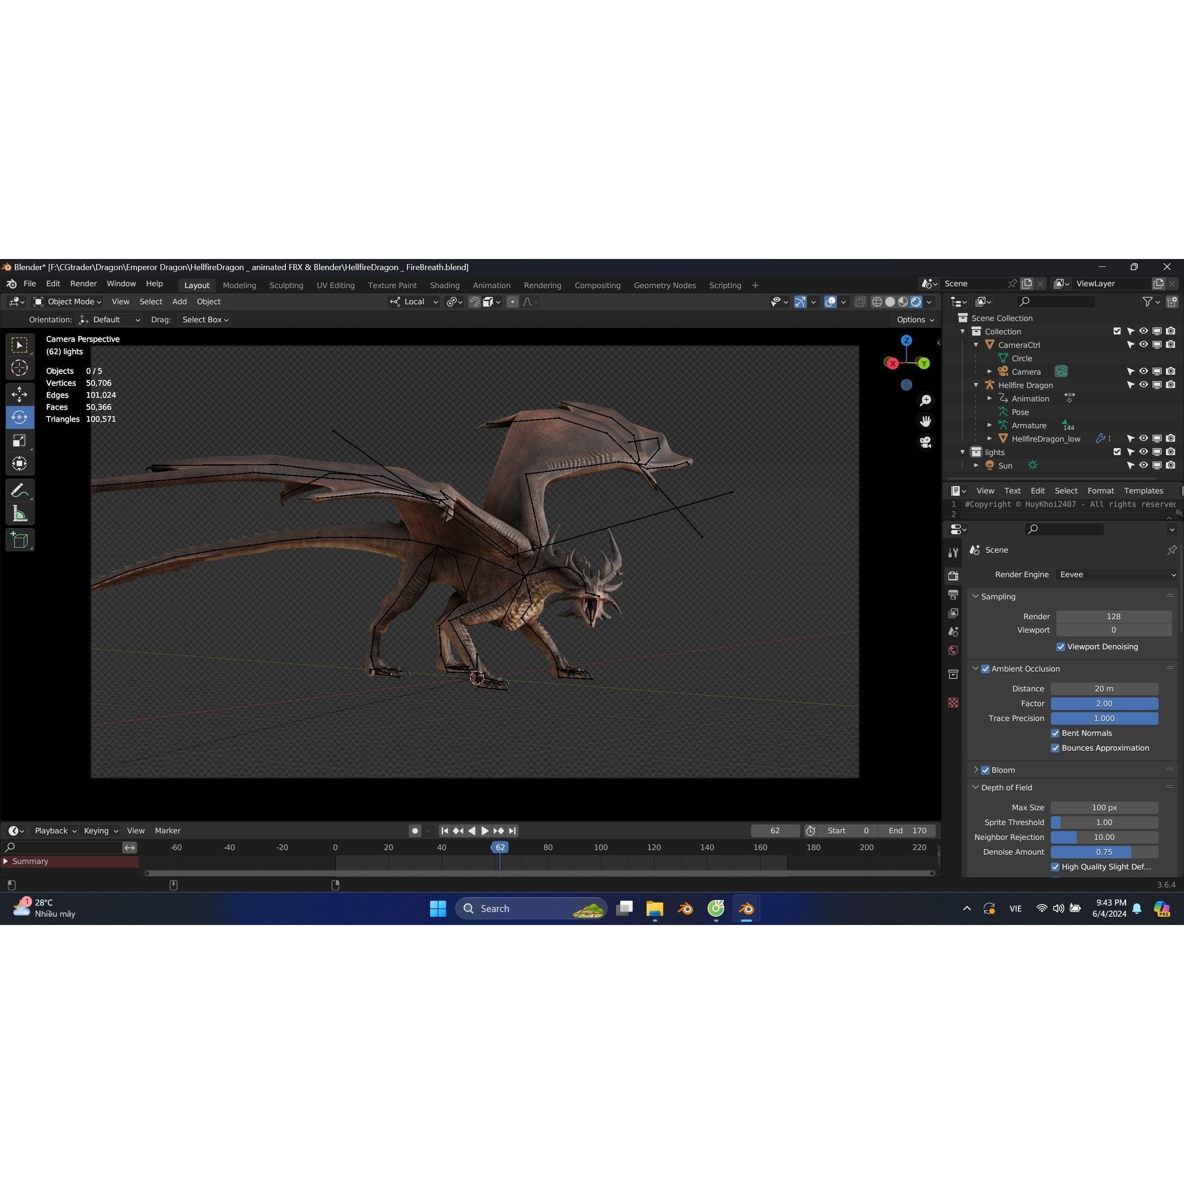The height and width of the screenshot is (1184, 1184).
Task: Collapse the Sampling section
Action: (x=975, y=596)
